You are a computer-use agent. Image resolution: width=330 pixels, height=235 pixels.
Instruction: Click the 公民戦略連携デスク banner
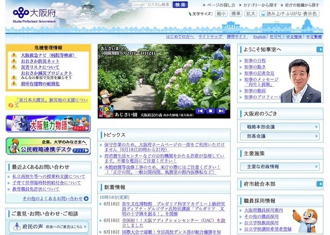48,146
